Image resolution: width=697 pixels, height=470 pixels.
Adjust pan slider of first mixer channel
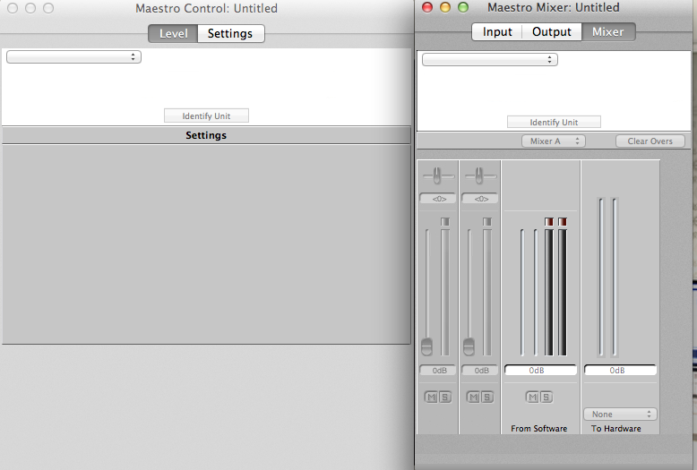click(438, 176)
